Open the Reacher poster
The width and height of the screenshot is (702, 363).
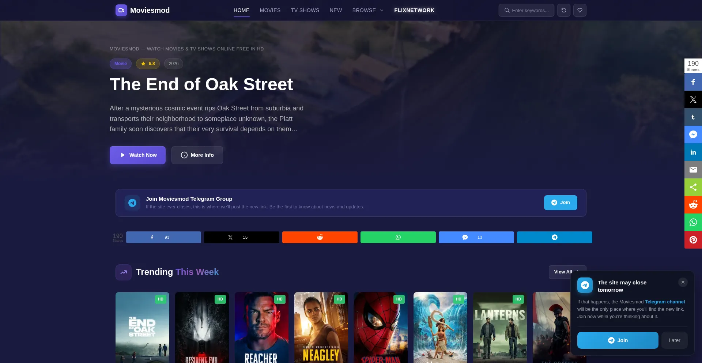pos(261,328)
